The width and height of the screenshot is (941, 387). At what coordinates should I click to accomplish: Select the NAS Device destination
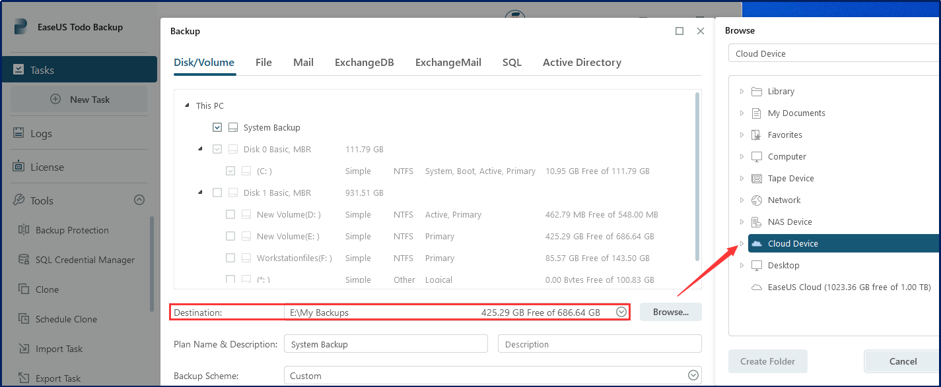point(790,222)
